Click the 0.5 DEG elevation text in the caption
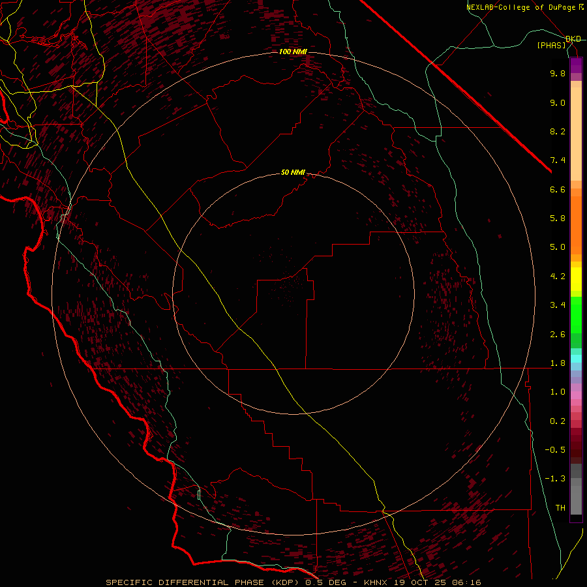Screen dimensions: 587x587 (x=327, y=582)
